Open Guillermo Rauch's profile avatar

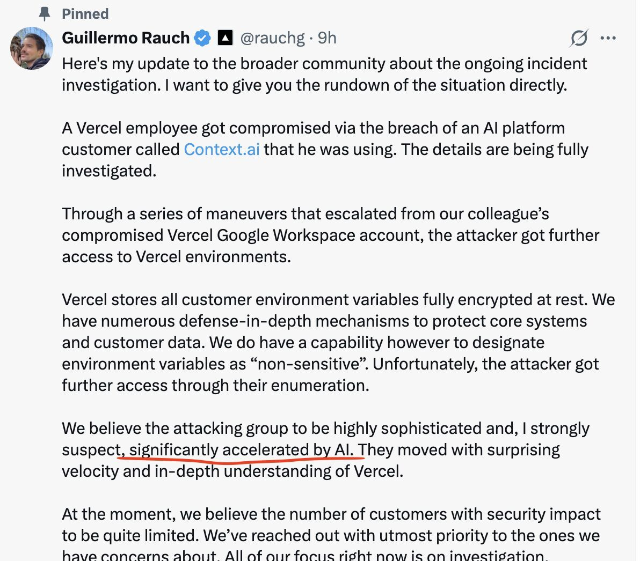pos(32,49)
